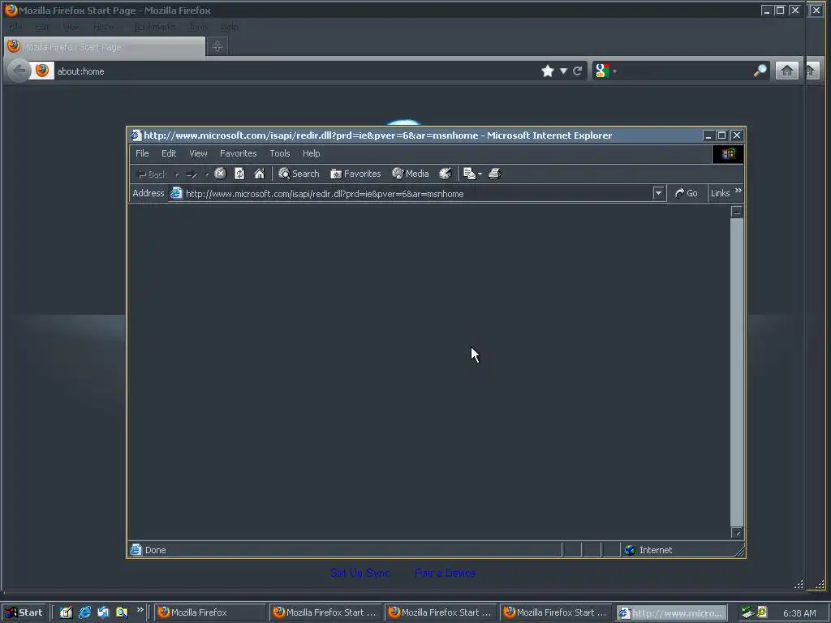Click Firefox back button
The image size is (831, 623).
[19, 71]
